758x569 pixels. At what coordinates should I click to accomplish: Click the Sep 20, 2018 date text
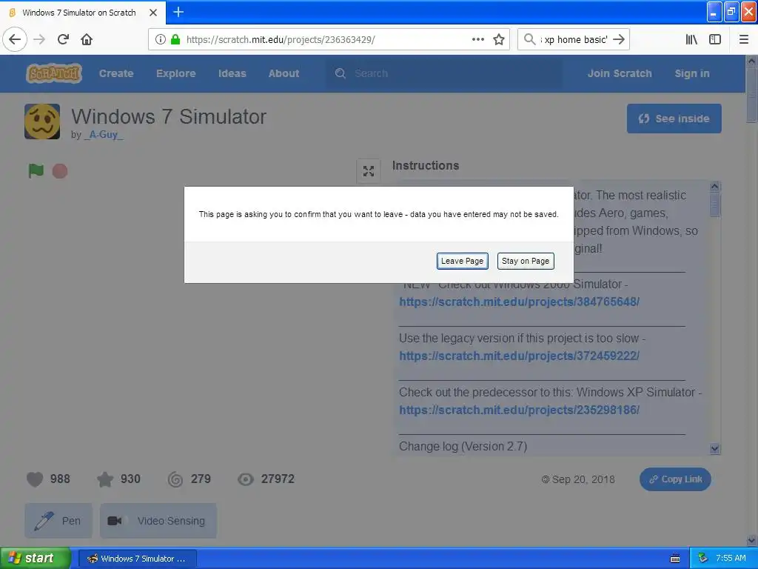pyautogui.click(x=583, y=479)
